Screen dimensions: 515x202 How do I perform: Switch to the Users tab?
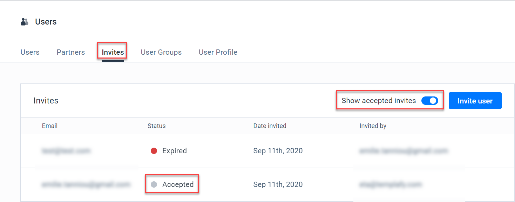click(x=30, y=52)
